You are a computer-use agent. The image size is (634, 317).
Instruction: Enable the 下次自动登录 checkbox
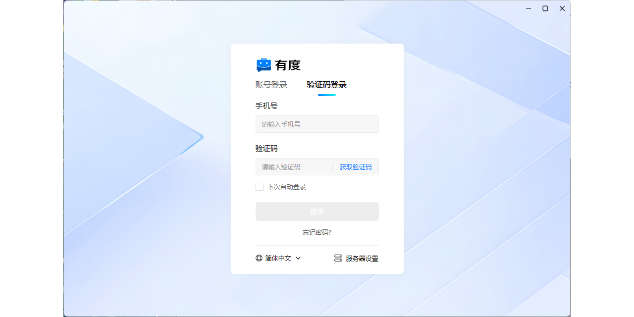(x=260, y=187)
